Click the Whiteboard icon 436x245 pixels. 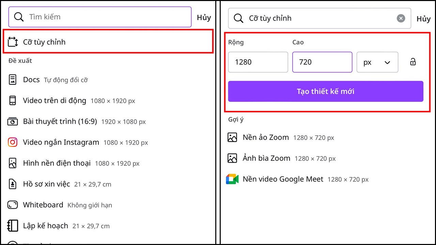(13, 205)
